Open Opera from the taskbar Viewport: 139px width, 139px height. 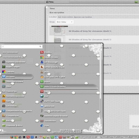pyautogui.click(x=60, y=137)
